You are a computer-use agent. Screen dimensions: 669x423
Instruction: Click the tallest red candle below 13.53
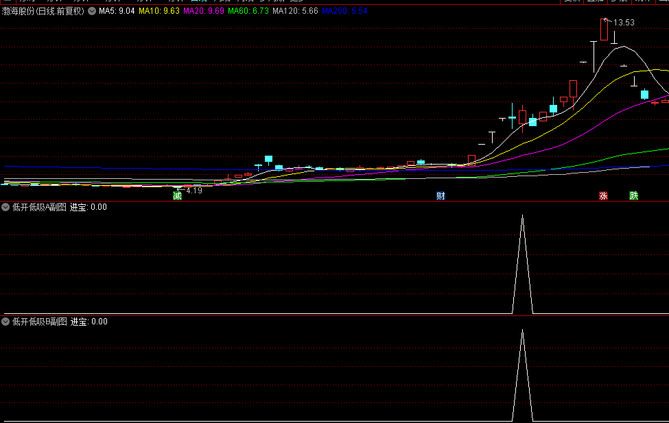coord(604,29)
